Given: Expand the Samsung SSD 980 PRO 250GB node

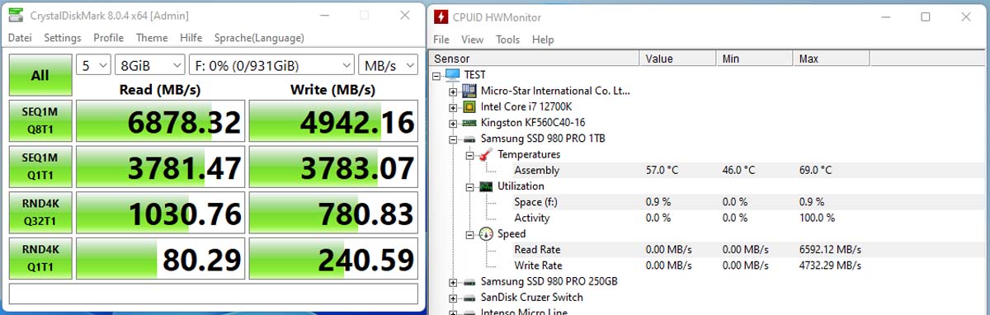Looking at the screenshot, I should tap(453, 282).
